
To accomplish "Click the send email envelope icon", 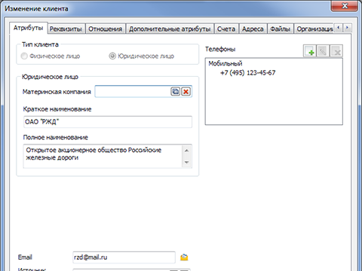I will [184, 257].
